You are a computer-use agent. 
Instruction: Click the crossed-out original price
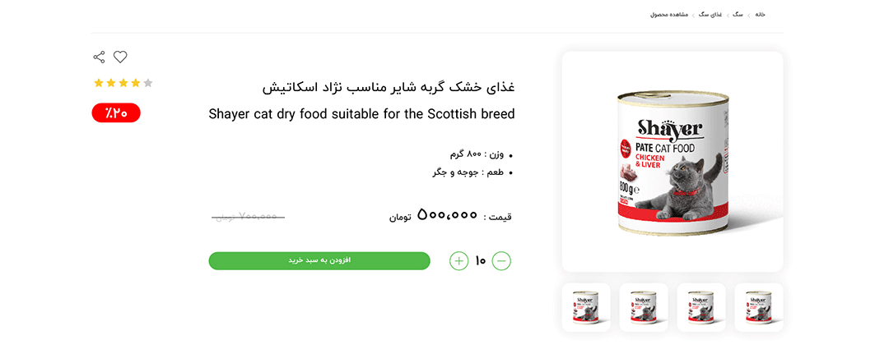coord(249,217)
